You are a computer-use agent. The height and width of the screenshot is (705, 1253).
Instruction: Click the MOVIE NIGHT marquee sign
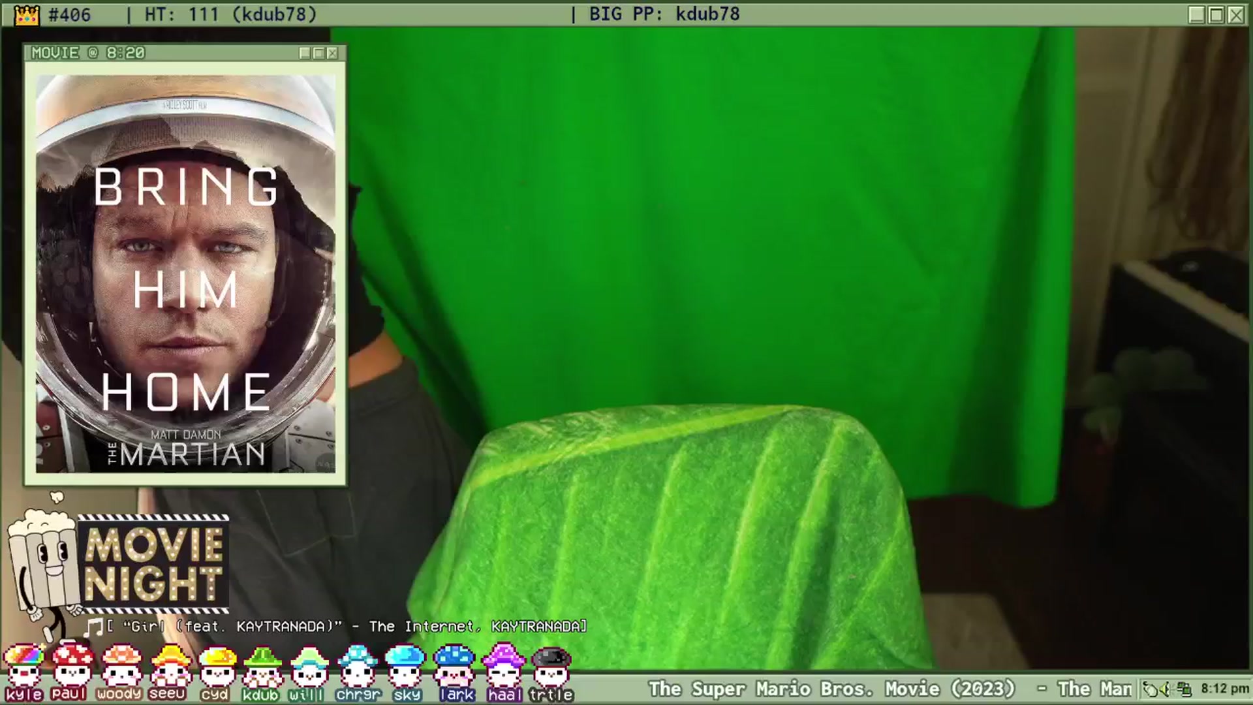pyautogui.click(x=154, y=563)
